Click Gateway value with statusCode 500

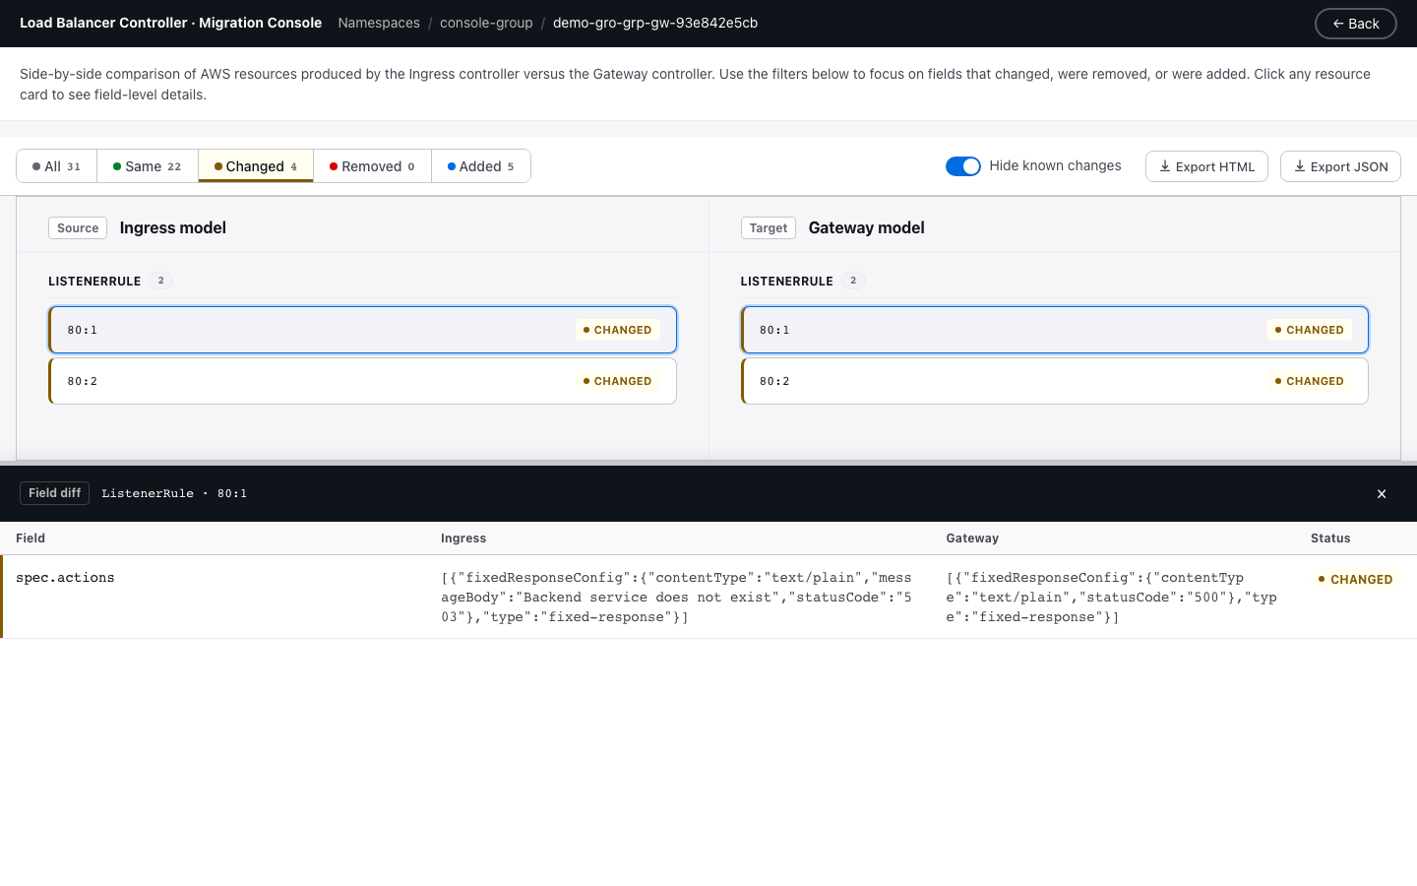pos(1111,598)
